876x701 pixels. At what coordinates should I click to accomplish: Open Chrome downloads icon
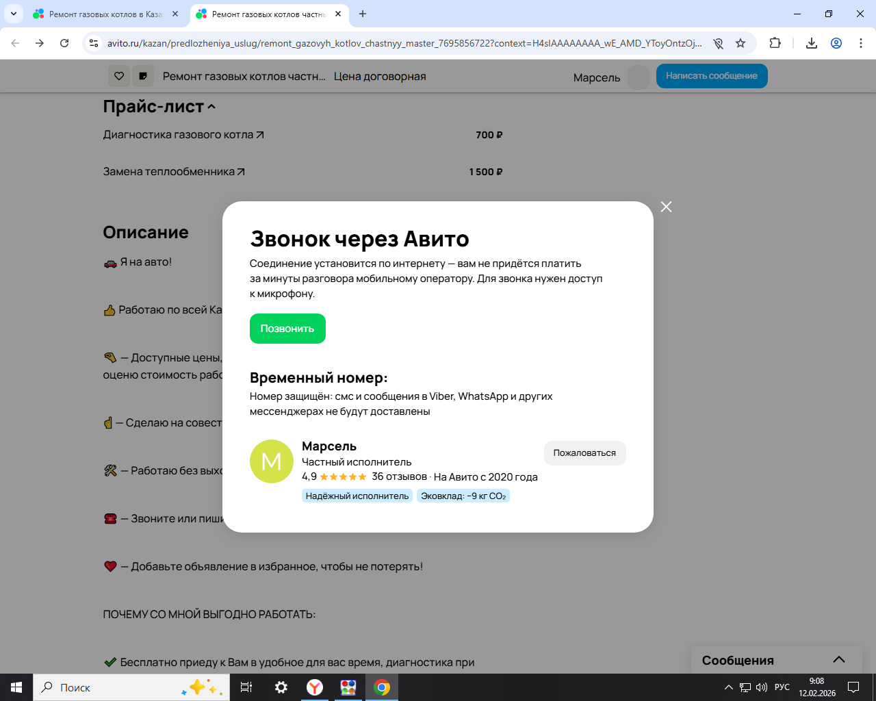812,43
